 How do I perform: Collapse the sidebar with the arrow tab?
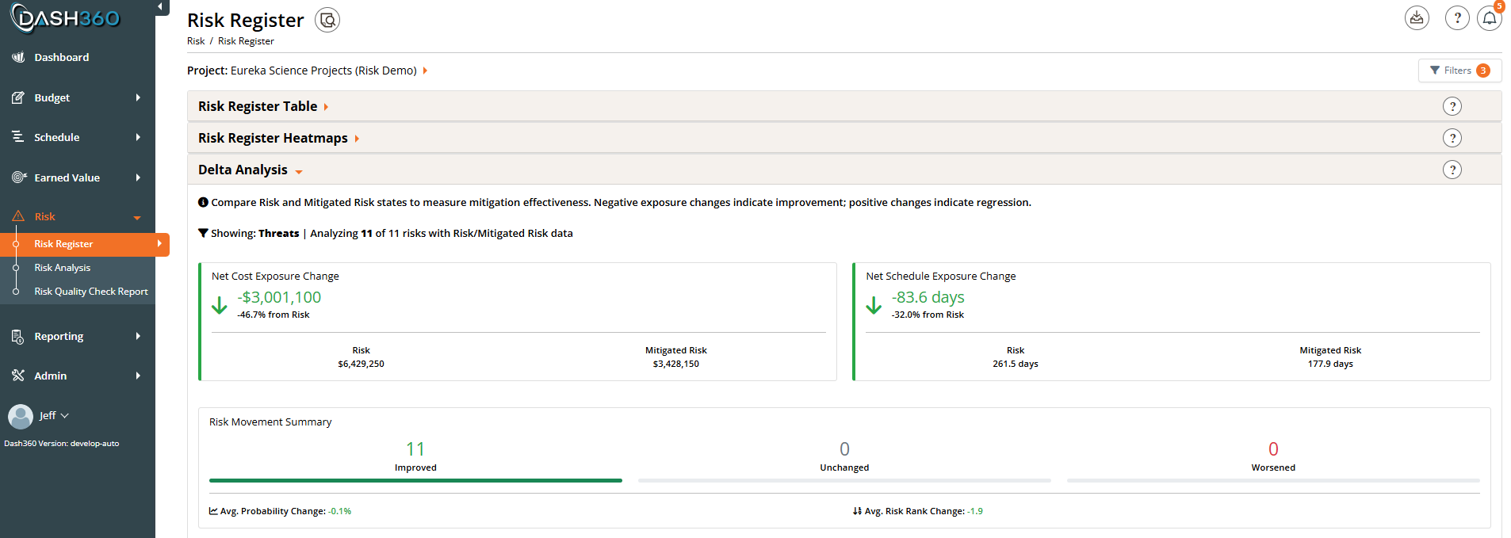click(162, 7)
